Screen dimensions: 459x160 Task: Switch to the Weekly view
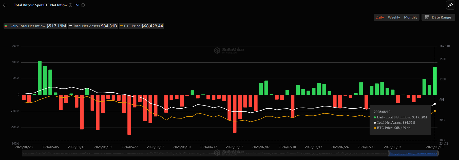click(x=394, y=17)
